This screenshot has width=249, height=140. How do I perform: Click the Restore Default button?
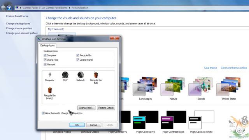coord(106,108)
